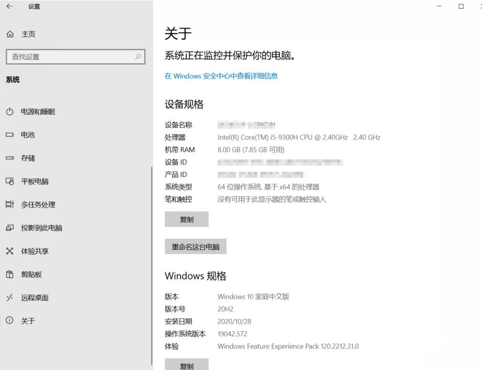This screenshot has height=370, width=482.
Task: Maximize the Settings window
Action: click(x=461, y=6)
